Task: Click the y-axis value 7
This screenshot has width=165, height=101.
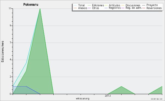Action: (x=10, y=43)
